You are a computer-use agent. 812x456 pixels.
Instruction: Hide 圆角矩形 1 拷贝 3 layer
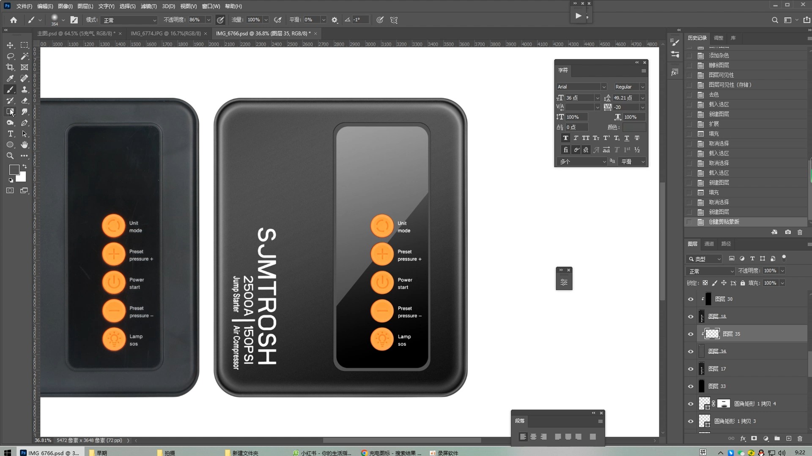click(x=691, y=421)
